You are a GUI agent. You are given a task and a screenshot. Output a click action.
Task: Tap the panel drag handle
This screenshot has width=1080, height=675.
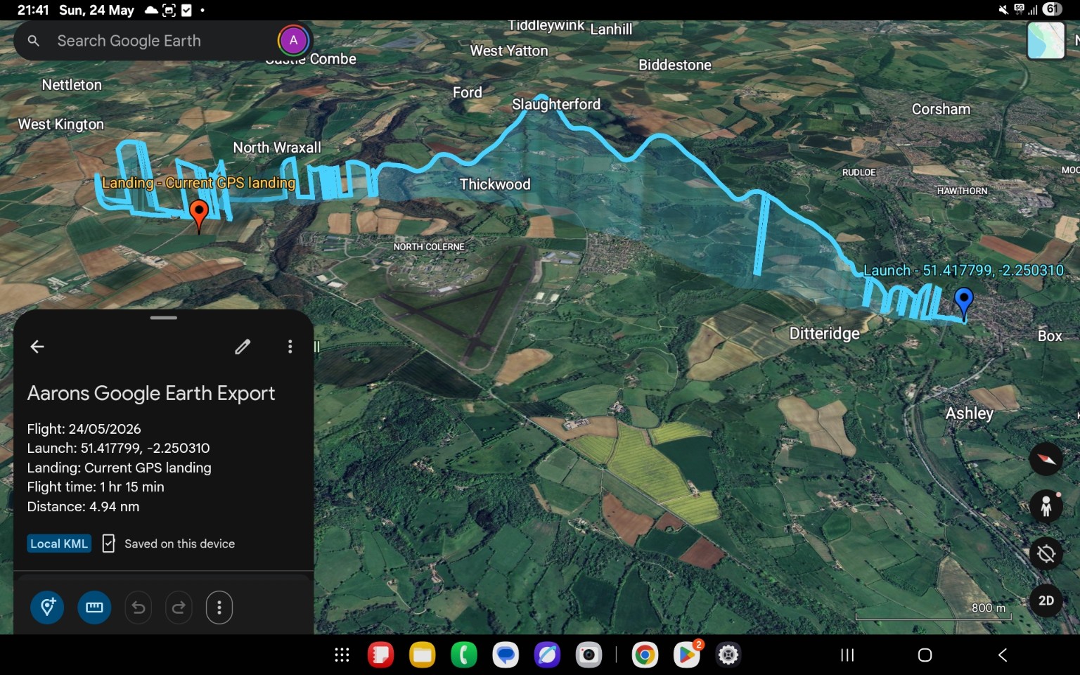[x=163, y=318]
